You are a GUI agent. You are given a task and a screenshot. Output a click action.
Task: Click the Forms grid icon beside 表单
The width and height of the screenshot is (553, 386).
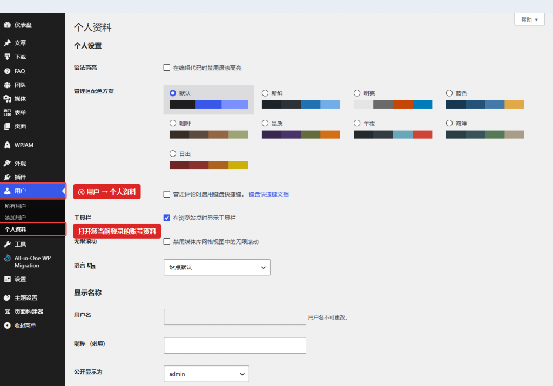click(7, 112)
